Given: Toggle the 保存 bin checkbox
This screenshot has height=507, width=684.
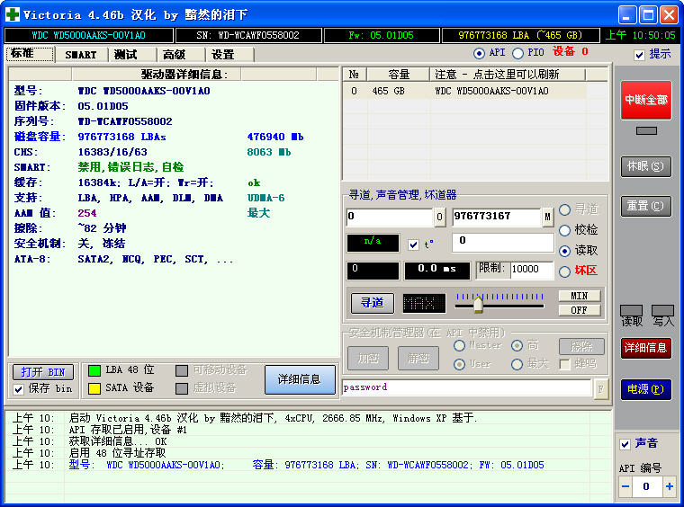Looking at the screenshot, I should [19, 389].
